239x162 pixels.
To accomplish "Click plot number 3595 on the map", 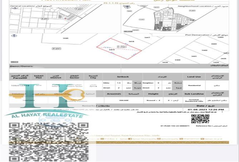I will [x=65, y=38].
